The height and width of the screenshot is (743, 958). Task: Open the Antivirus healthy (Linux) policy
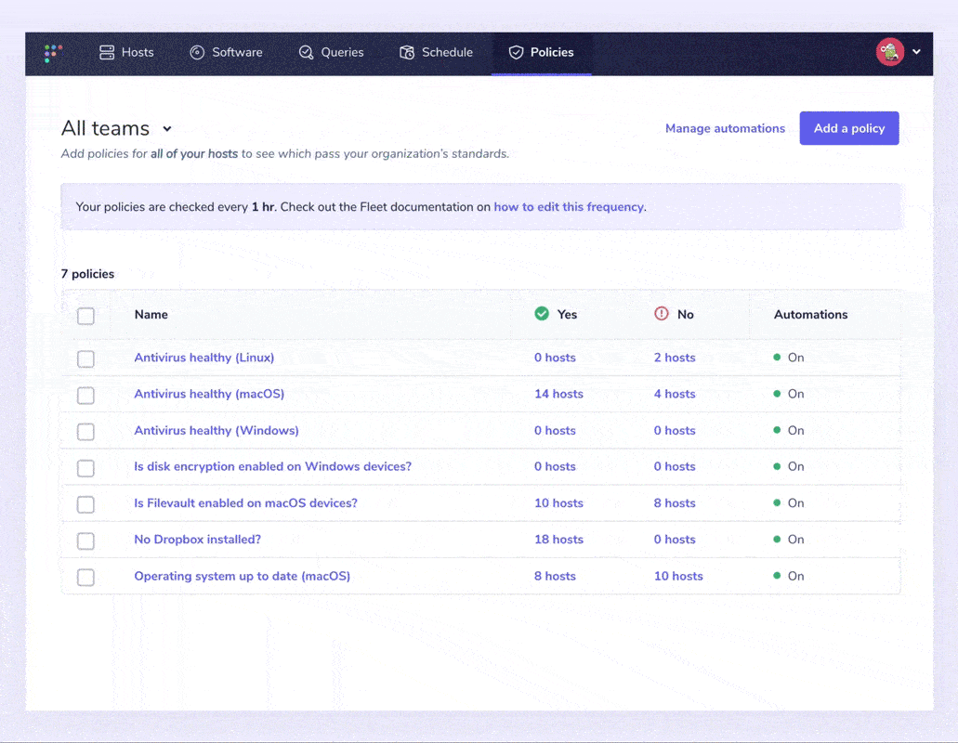pos(204,358)
